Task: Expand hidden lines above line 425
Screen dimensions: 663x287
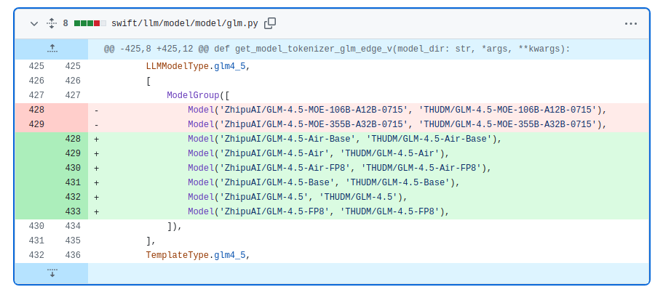Action: [x=52, y=49]
